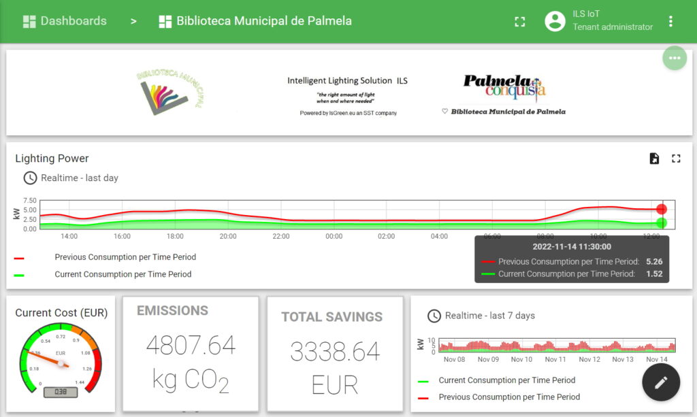
Task: Click the pencil edit dashboard button
Action: tap(661, 382)
